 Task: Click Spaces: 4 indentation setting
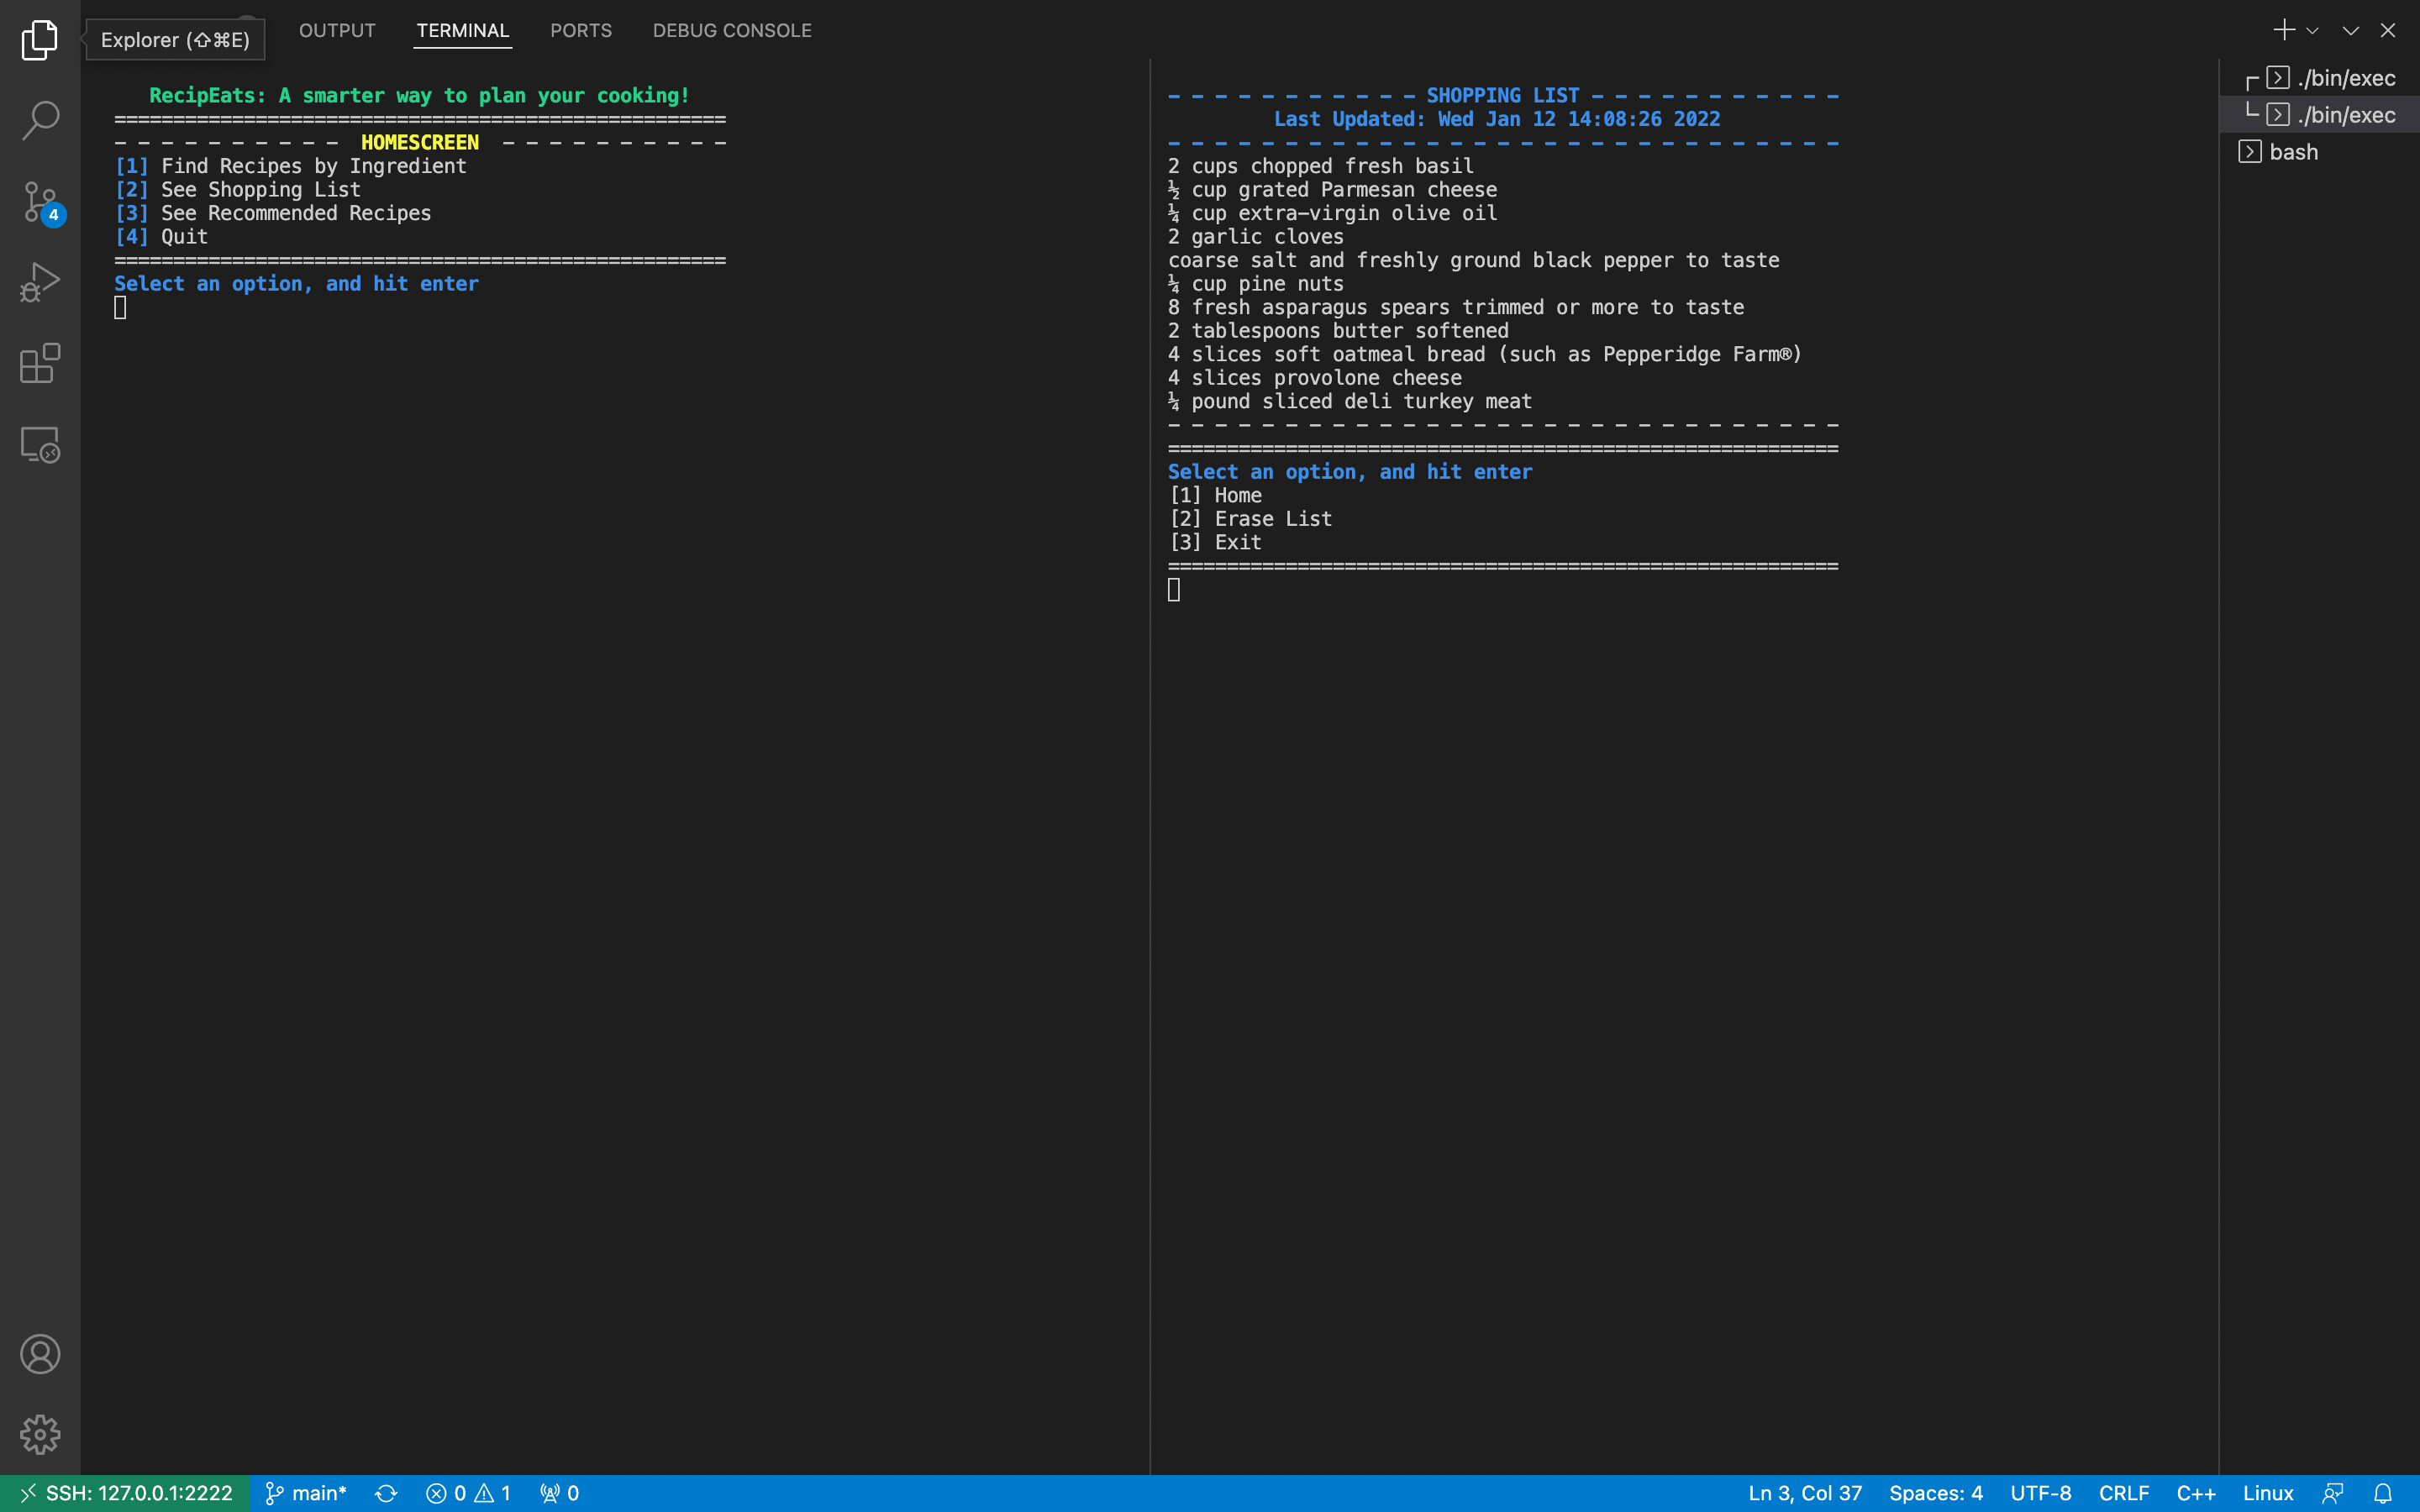[x=1935, y=1493]
